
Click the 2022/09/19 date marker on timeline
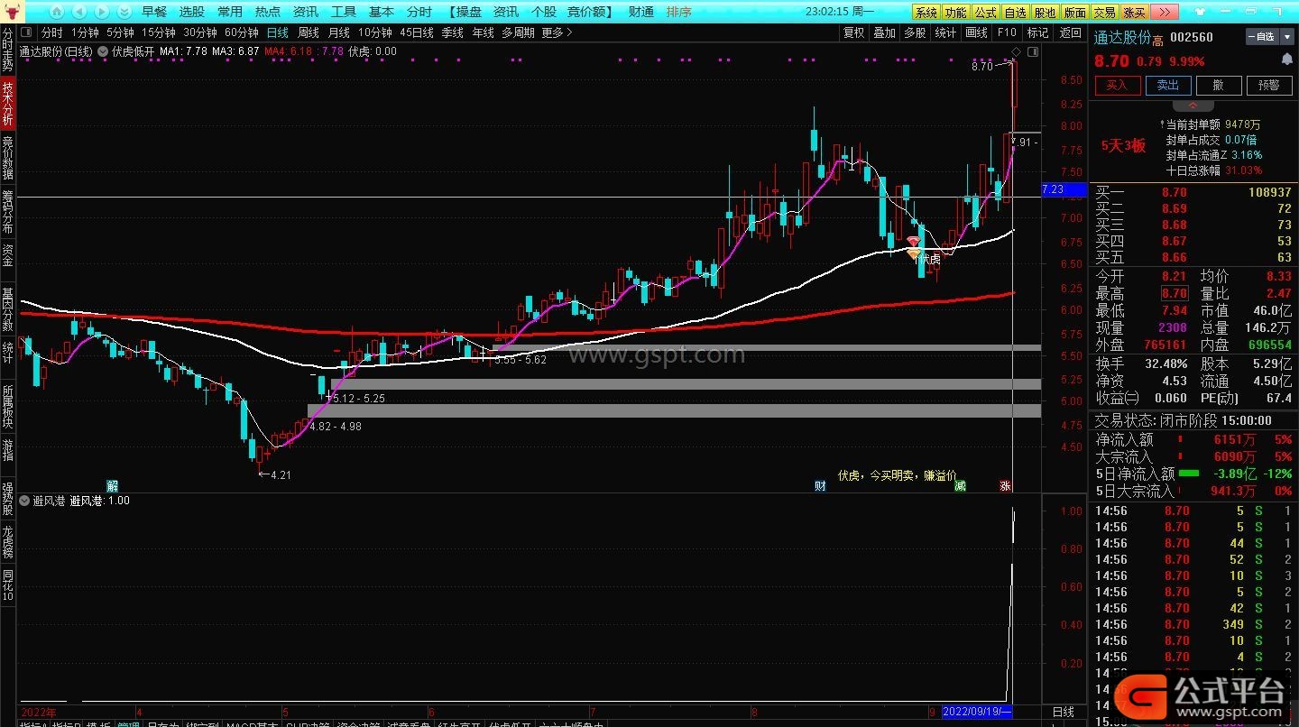[977, 712]
